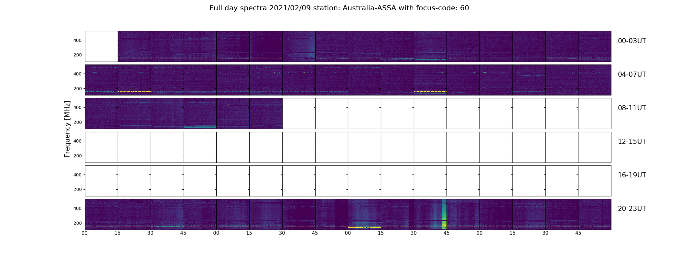Click the bright green burst in 20-23UT row
Screen dimensions: 679x258
point(444,214)
